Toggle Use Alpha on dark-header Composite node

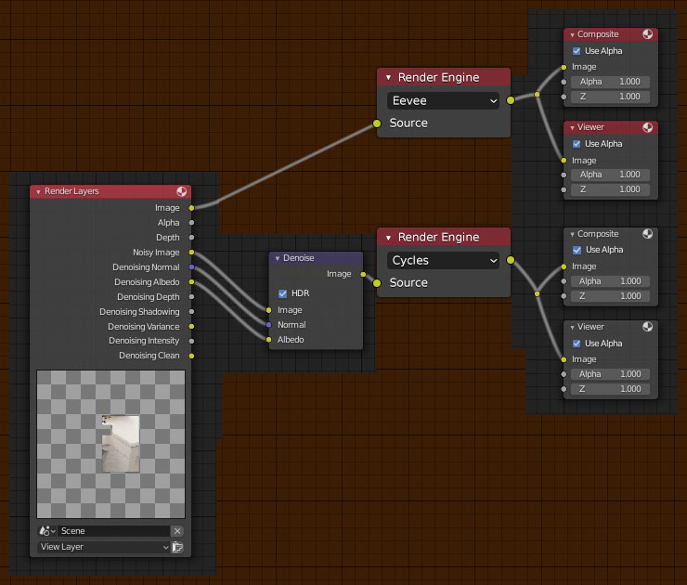pos(577,250)
